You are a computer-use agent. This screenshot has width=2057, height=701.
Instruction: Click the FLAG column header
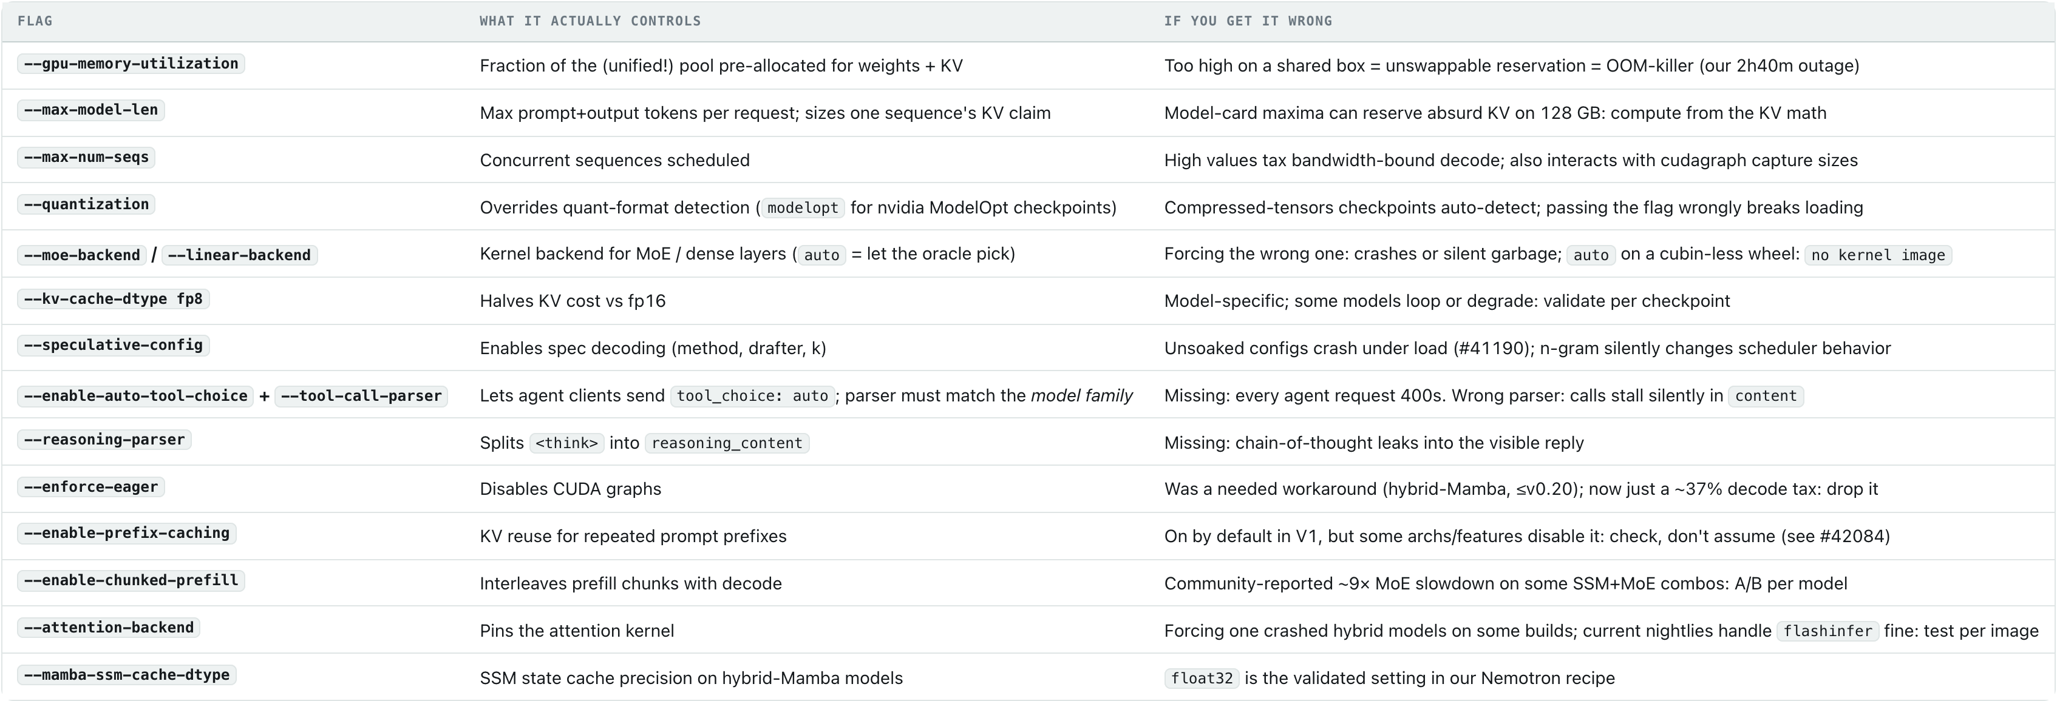(35, 21)
